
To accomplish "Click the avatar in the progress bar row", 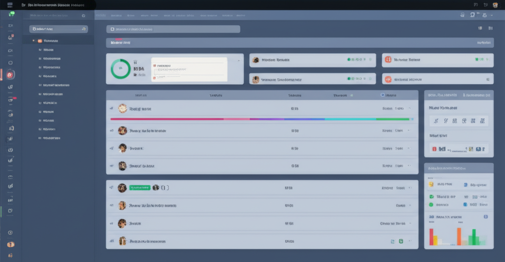I will pos(122,109).
